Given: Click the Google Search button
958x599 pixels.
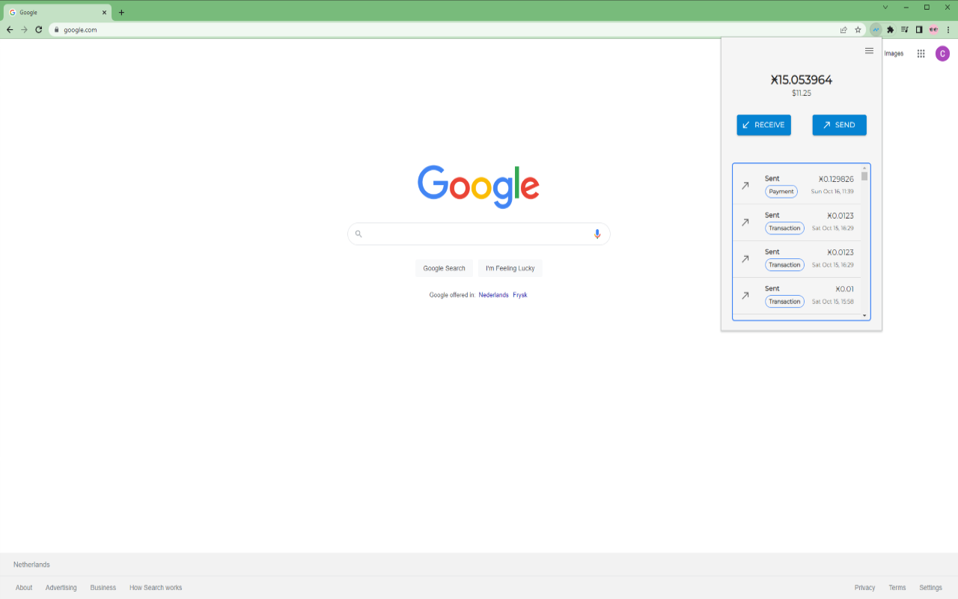Looking at the screenshot, I should [444, 268].
